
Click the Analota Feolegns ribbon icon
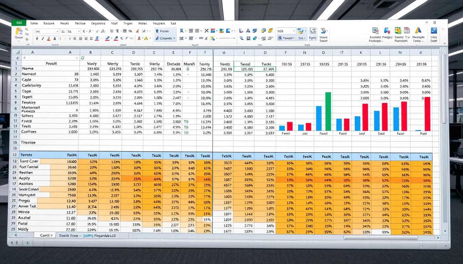[375, 34]
